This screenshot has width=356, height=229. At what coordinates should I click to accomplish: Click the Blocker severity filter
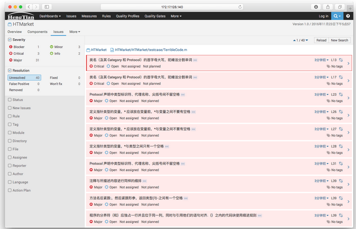19,47
